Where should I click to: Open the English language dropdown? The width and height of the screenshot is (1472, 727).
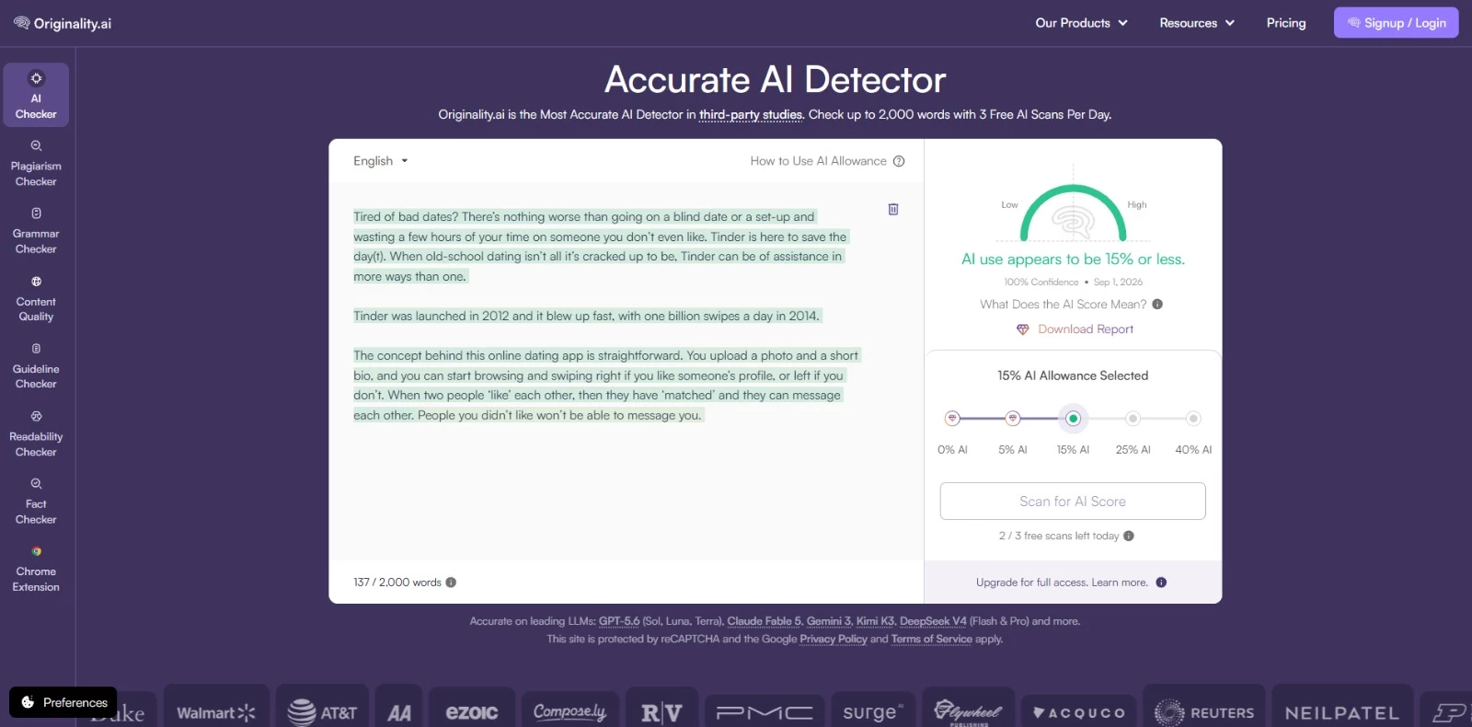click(380, 161)
